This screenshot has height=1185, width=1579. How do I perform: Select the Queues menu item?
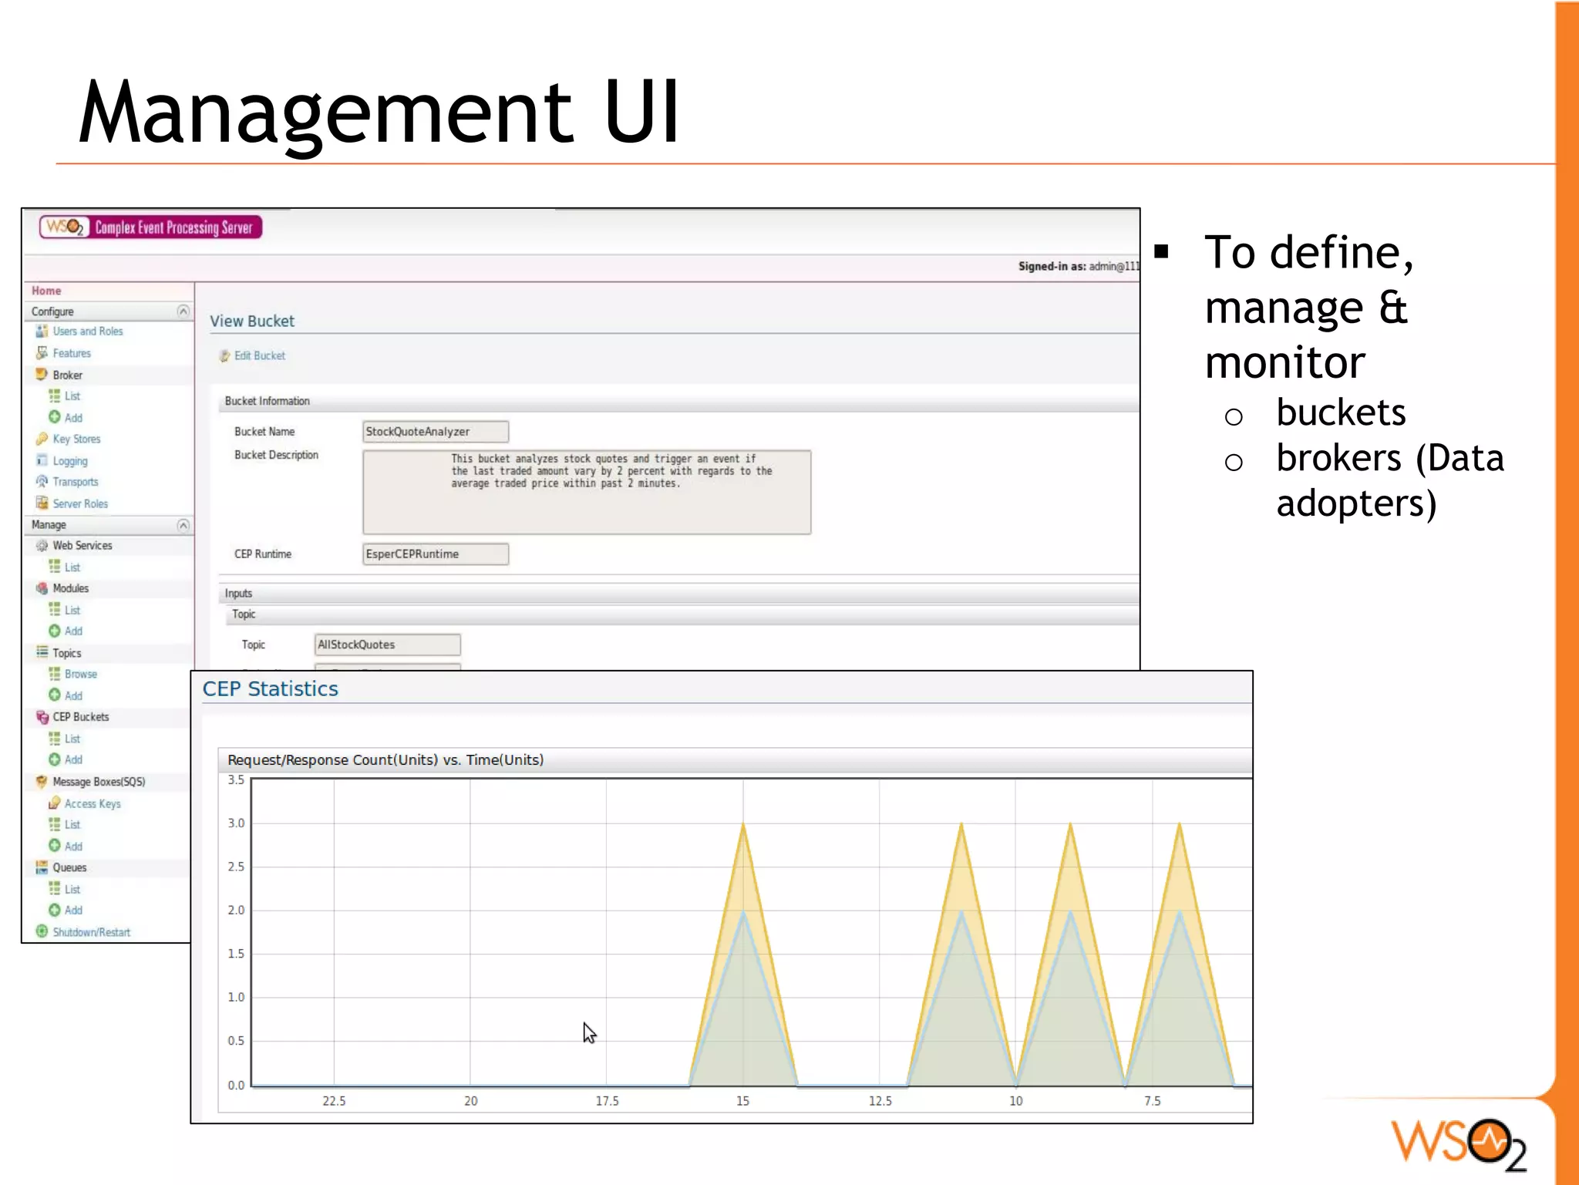coord(69,867)
